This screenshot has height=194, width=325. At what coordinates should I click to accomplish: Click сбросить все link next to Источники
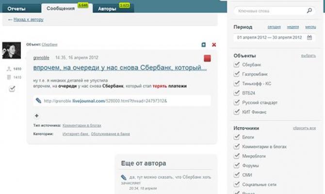coord(305,128)
